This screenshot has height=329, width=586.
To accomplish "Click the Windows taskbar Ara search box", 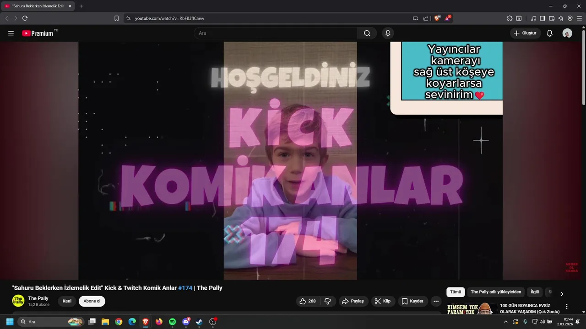I will tap(52, 322).
